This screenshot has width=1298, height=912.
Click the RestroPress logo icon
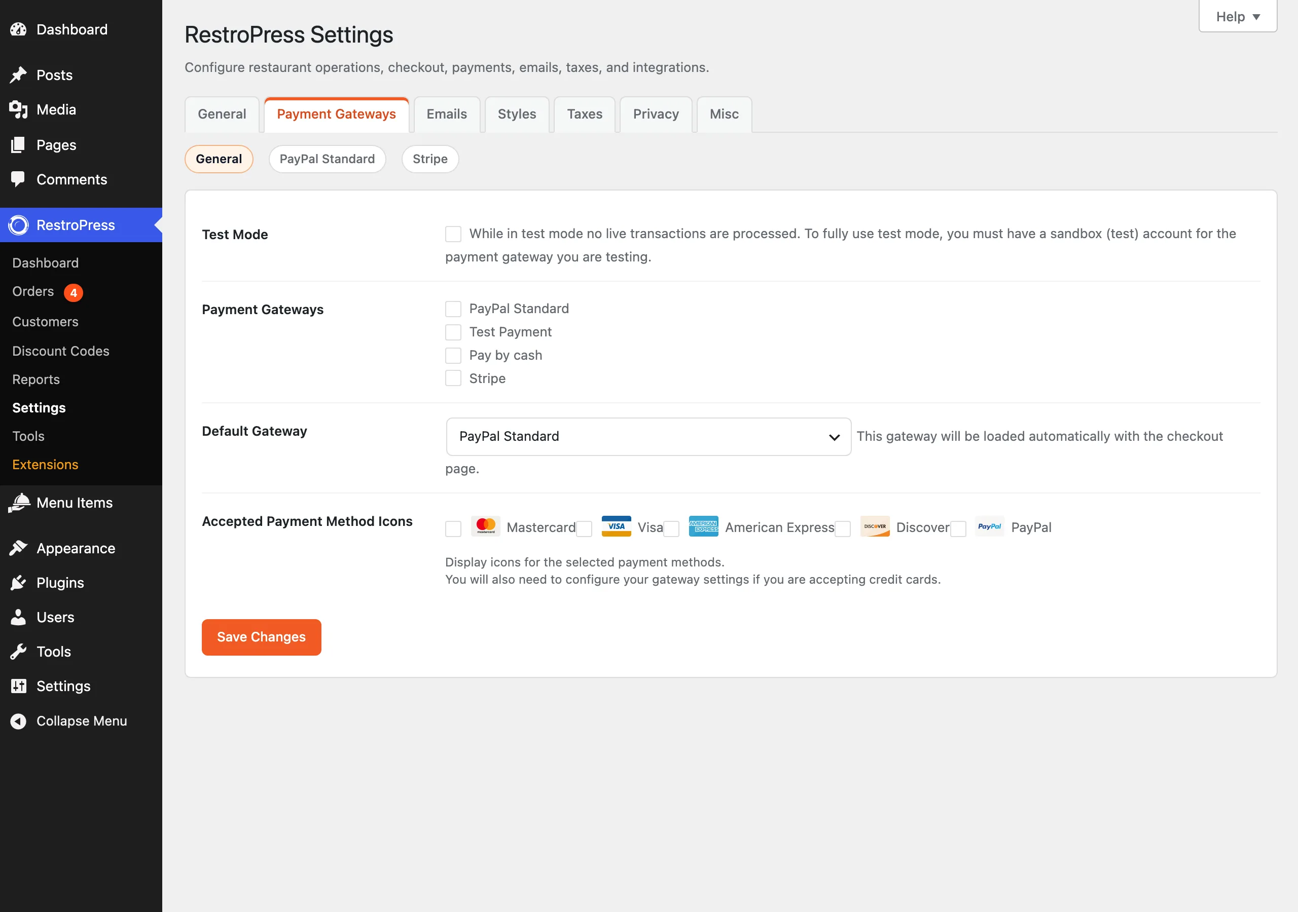18,225
